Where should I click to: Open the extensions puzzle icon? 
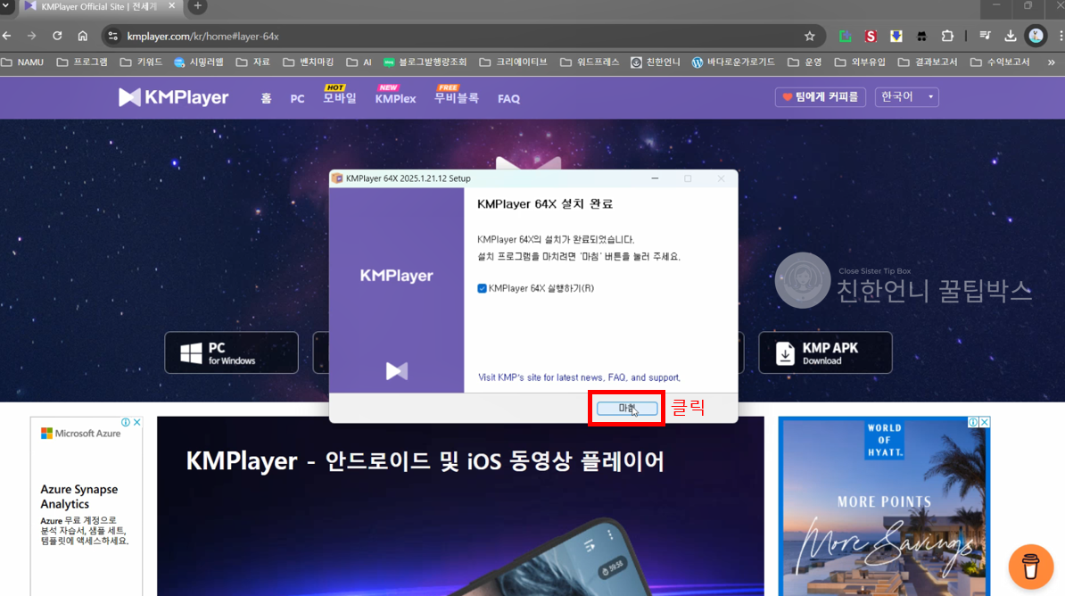pyautogui.click(x=947, y=36)
